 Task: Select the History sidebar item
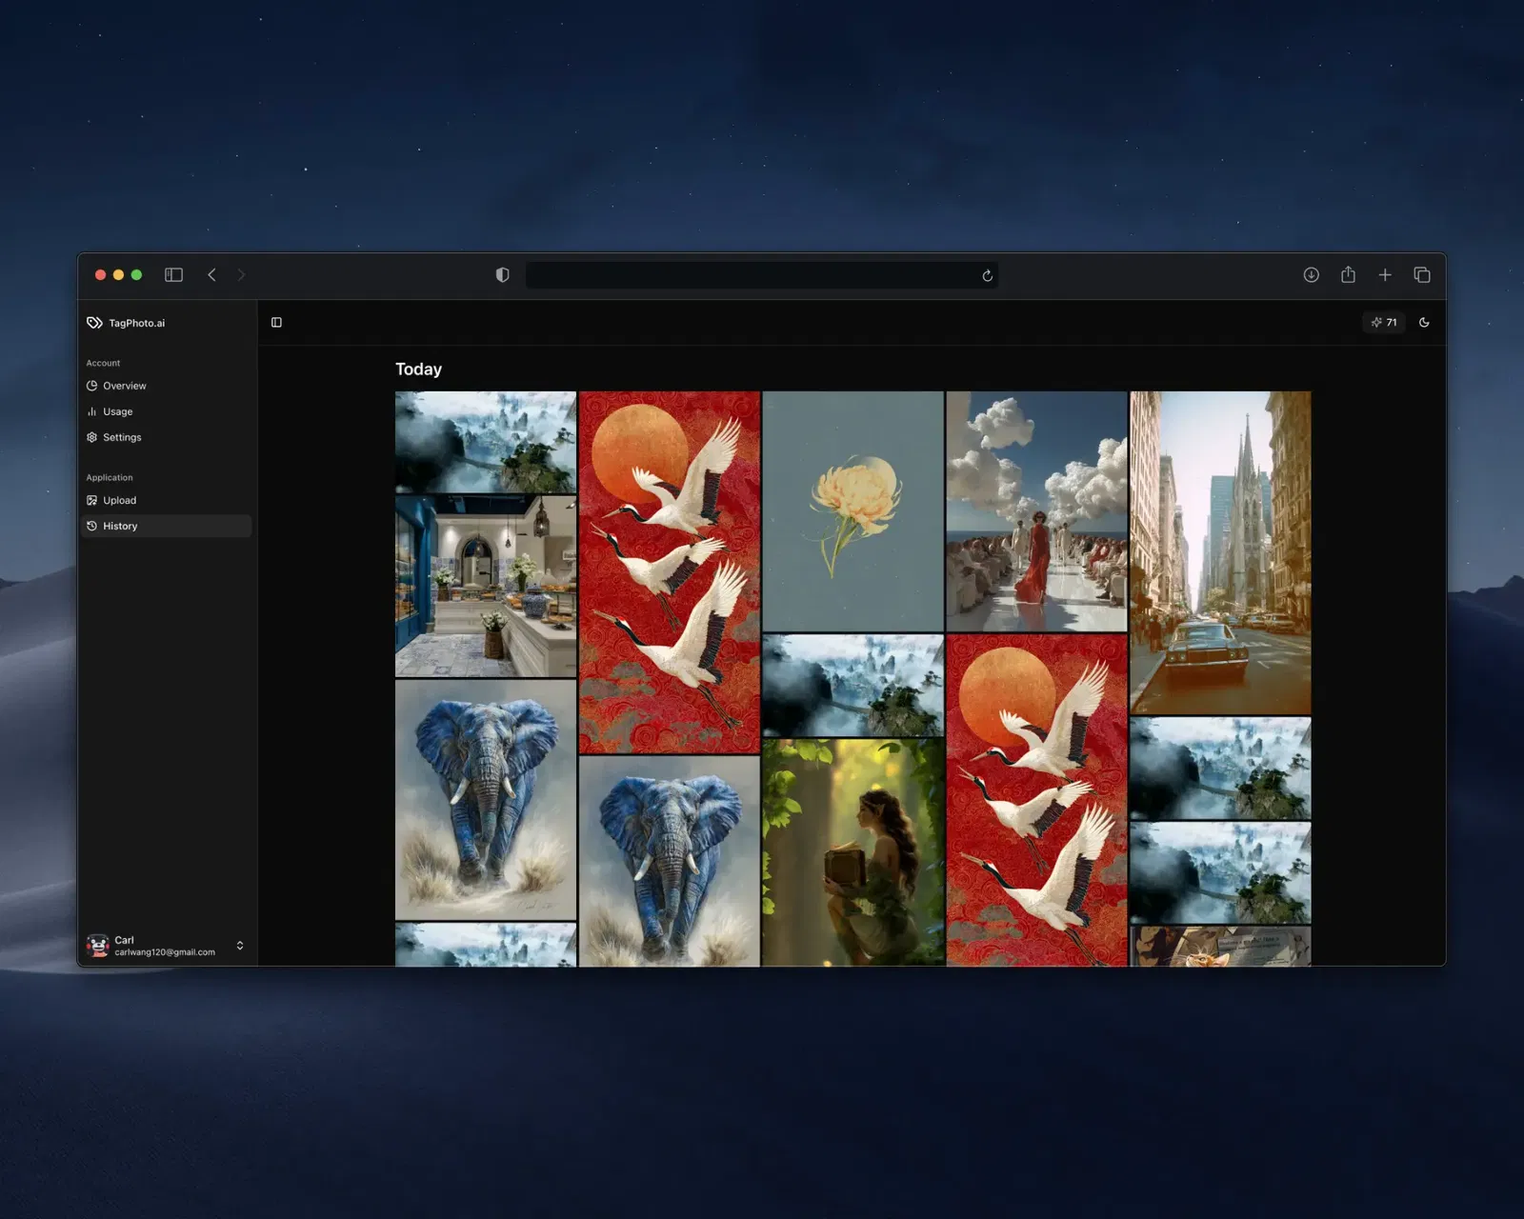[120, 526]
